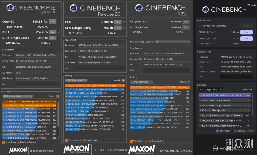Click the MAXON logo in the Cinebench 2024 window
257x155 pixels.
[224, 148]
